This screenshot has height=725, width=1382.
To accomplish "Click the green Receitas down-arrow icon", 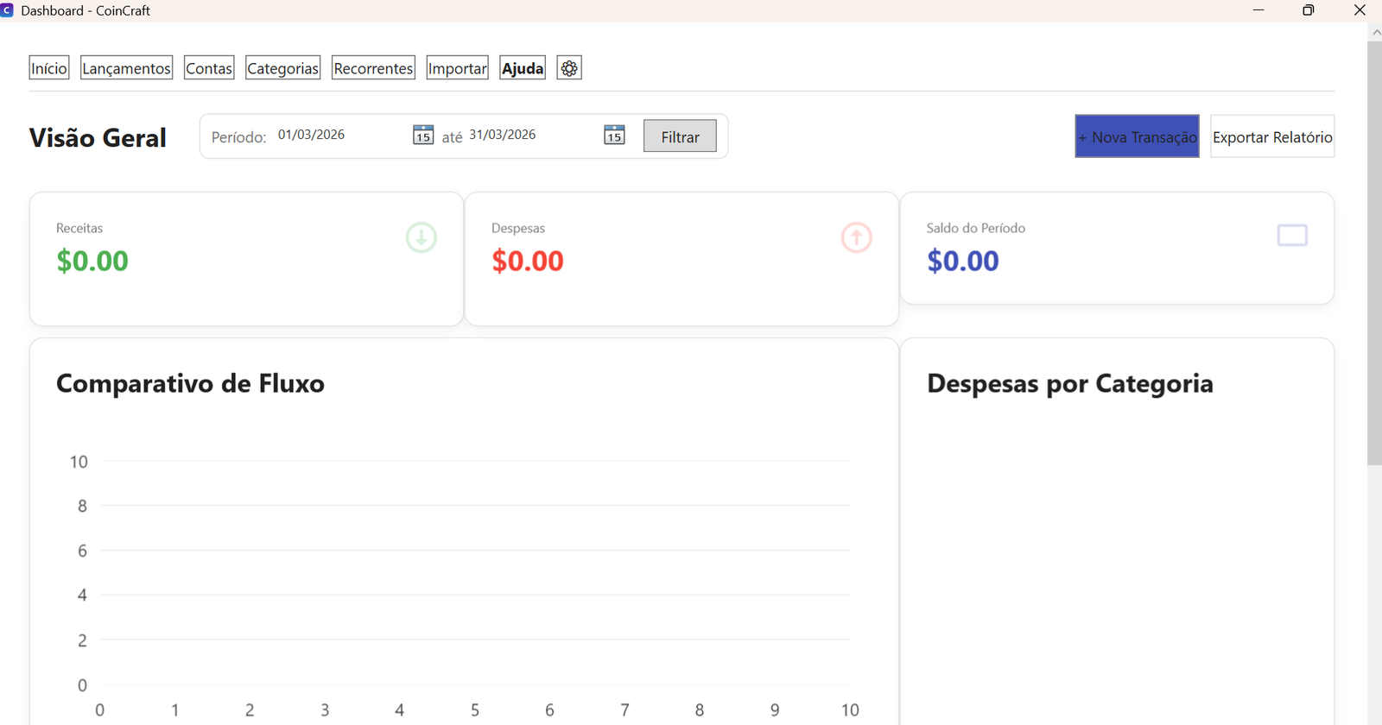I will 422,237.
